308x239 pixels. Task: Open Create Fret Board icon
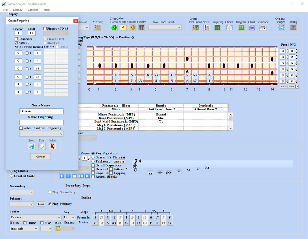(x=195, y=28)
